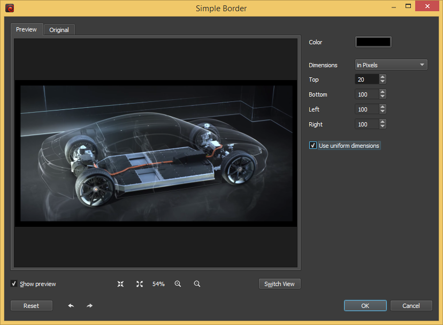Increase the Left border value

coord(383,107)
